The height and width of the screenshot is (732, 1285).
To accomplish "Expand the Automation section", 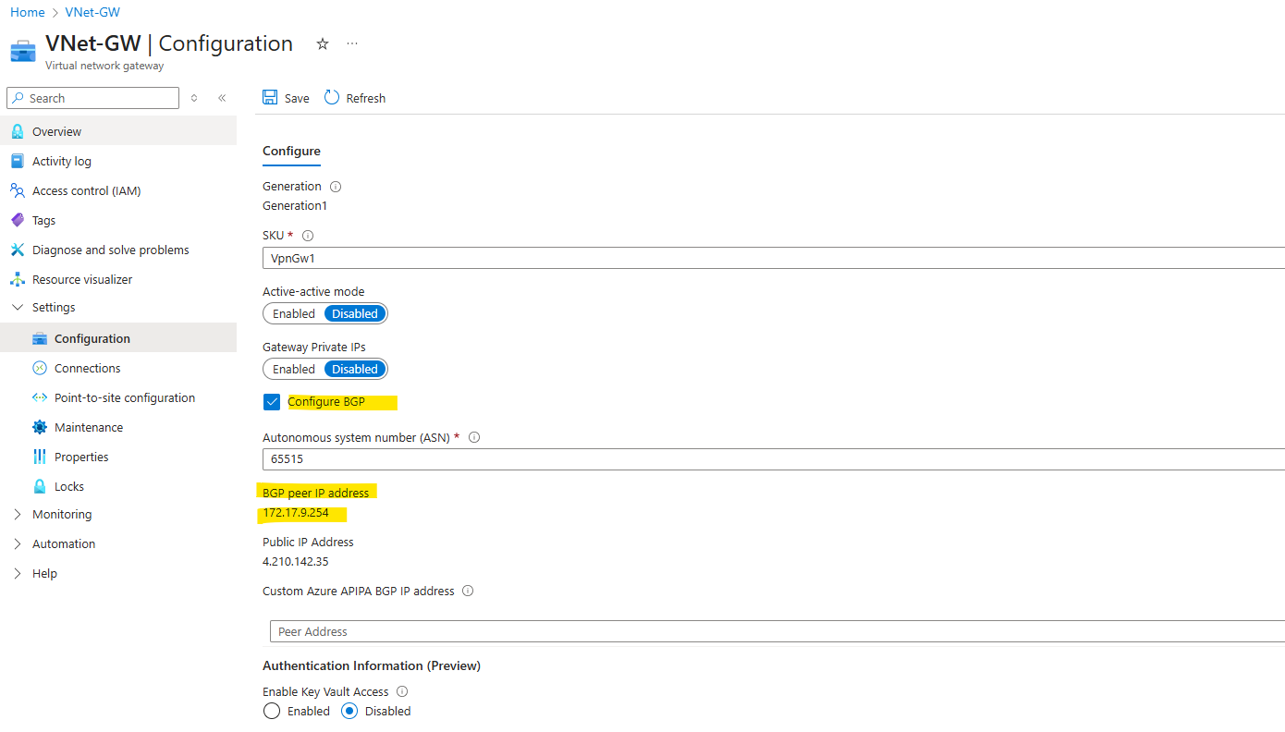I will click(18, 543).
